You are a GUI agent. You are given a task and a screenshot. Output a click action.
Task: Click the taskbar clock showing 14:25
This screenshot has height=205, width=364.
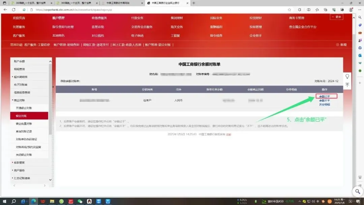click(x=340, y=201)
